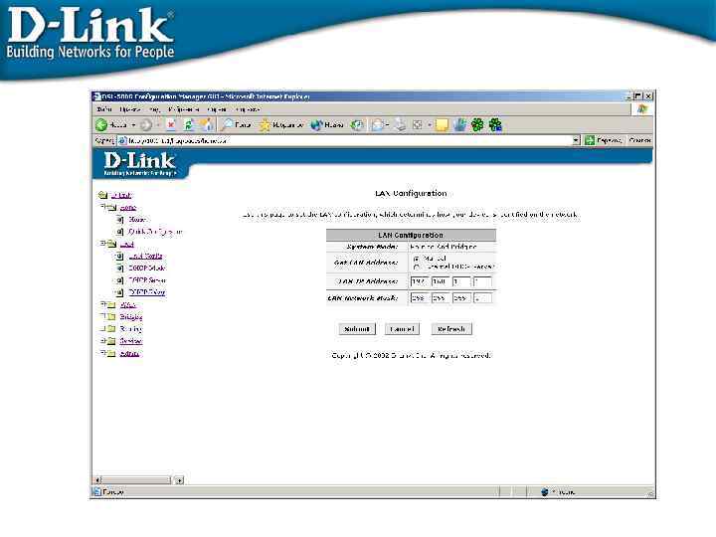Image resolution: width=716 pixels, height=537 pixels.
Task: Click the Quick Configuration page icon
Action: 119,232
